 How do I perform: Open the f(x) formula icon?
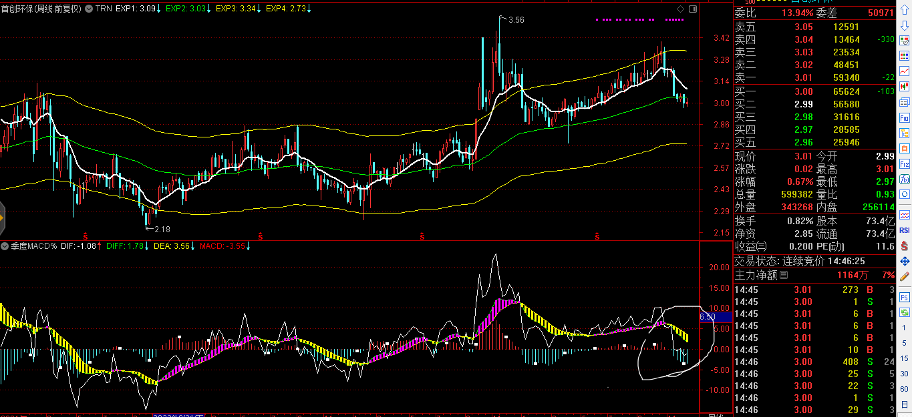point(905,179)
